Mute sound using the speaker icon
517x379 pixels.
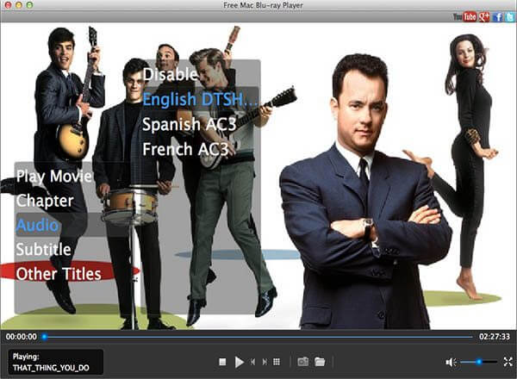point(451,362)
